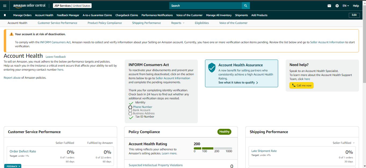The image size is (366, 168).
Task: Click the Leave Feedback link
Action: 56,57
